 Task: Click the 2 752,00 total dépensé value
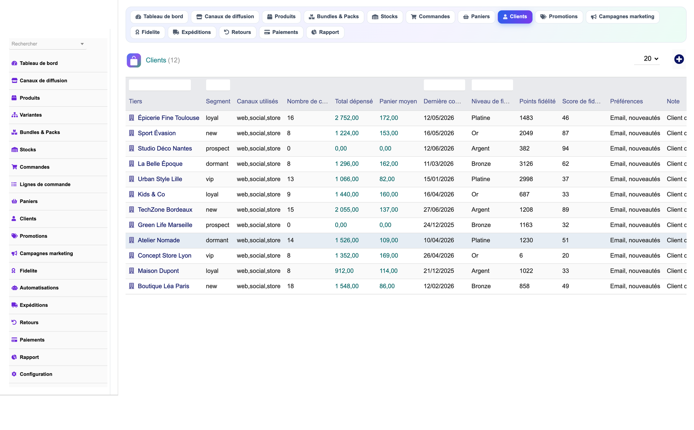[x=347, y=118]
